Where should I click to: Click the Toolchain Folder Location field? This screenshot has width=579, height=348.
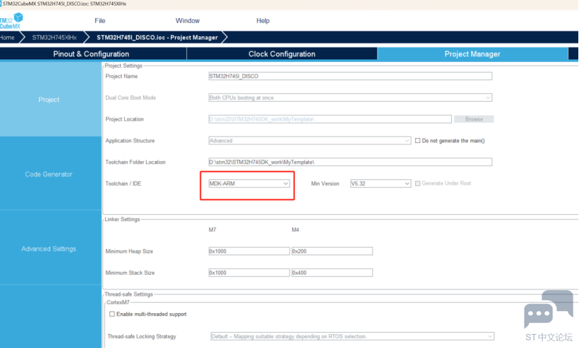click(350, 162)
